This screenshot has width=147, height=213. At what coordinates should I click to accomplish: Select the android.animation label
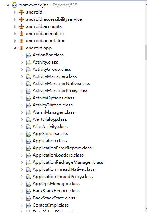(45, 34)
